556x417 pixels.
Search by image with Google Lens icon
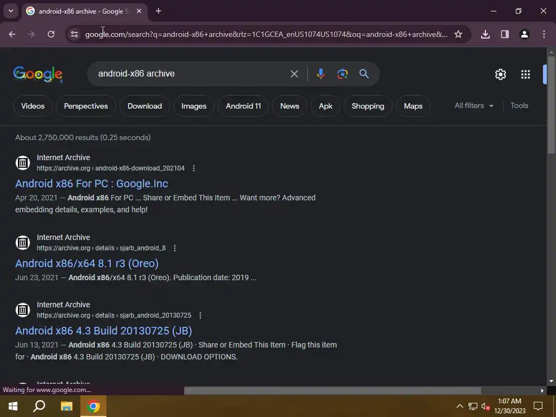point(342,74)
